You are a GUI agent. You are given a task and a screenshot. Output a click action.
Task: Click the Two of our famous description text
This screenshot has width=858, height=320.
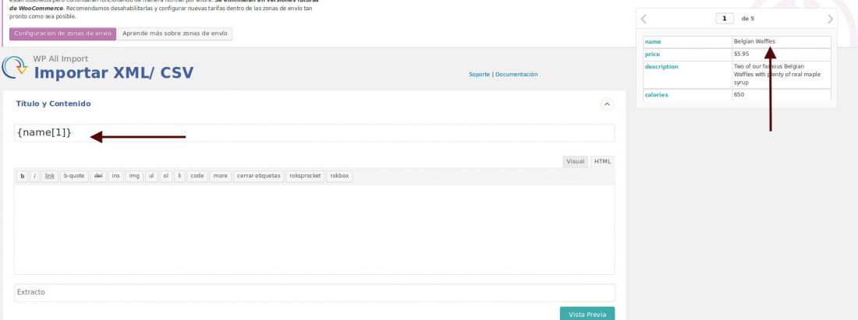tap(777, 74)
